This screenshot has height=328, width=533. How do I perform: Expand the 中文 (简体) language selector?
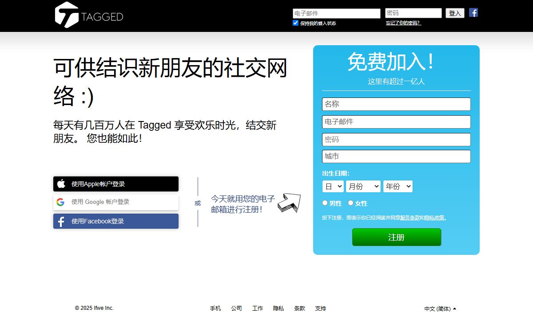440,309
